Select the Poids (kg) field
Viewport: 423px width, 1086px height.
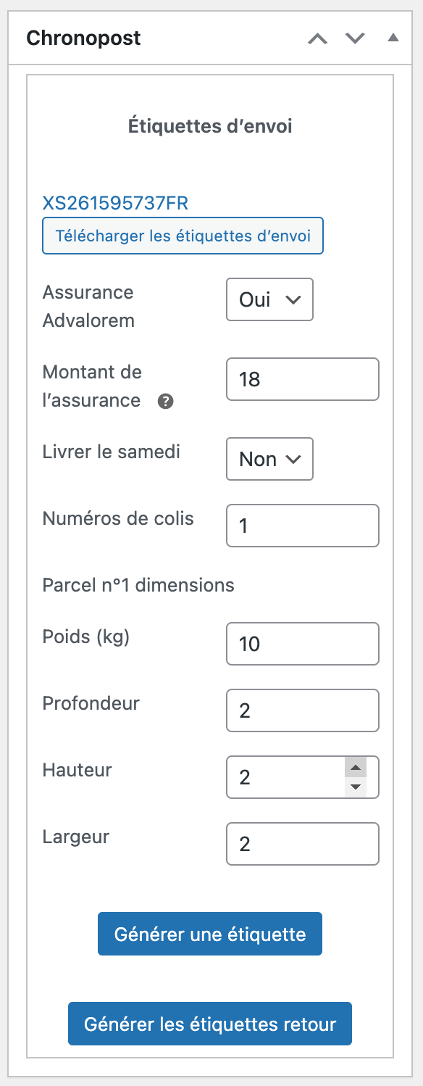tap(302, 643)
